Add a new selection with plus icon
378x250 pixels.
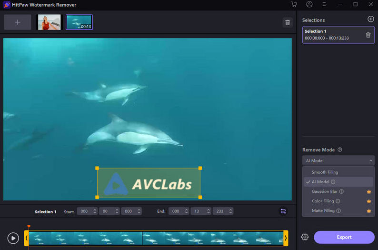371,19
